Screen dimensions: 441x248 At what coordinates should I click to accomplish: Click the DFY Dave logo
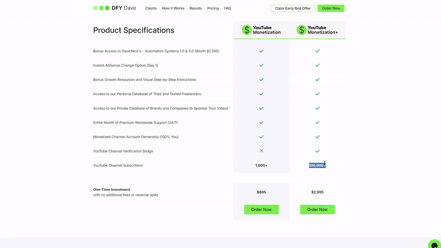[x=114, y=8]
